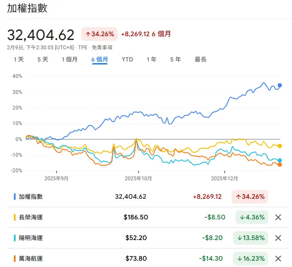The width and height of the screenshot is (292, 267).
Task: Select the 1 天 time range tab
Action: click(19, 59)
